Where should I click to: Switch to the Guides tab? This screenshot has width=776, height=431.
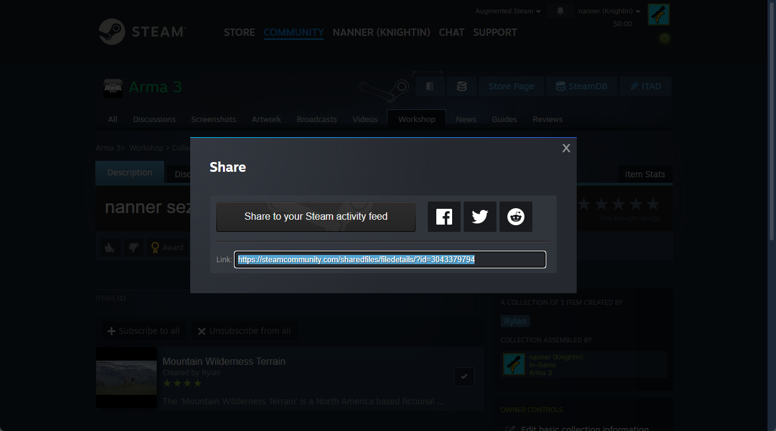[x=504, y=119]
